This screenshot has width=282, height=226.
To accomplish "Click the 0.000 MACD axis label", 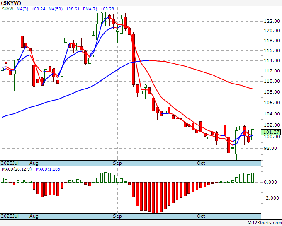I will 270,183.
